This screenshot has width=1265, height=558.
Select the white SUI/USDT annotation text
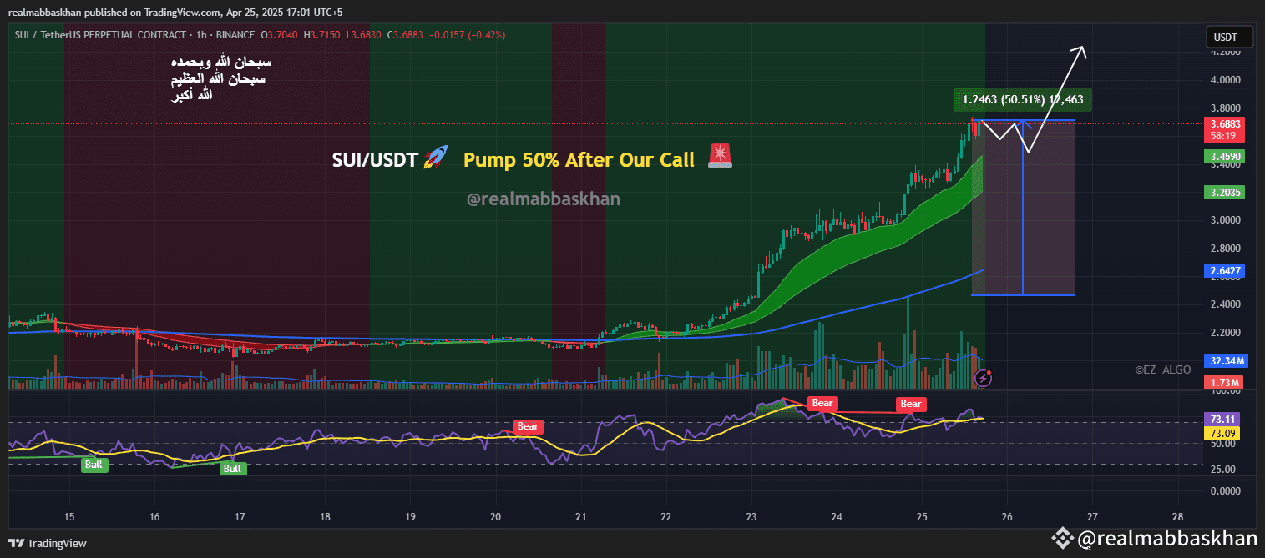374,159
